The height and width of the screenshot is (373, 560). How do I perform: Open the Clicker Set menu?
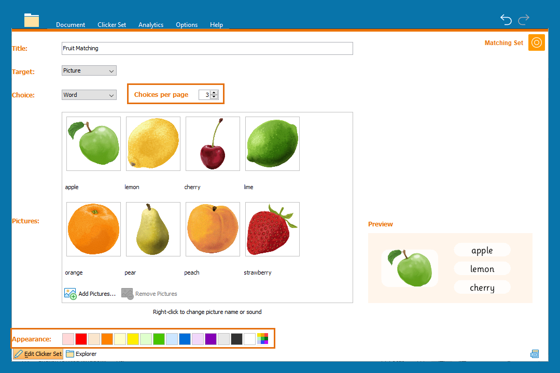point(111,25)
